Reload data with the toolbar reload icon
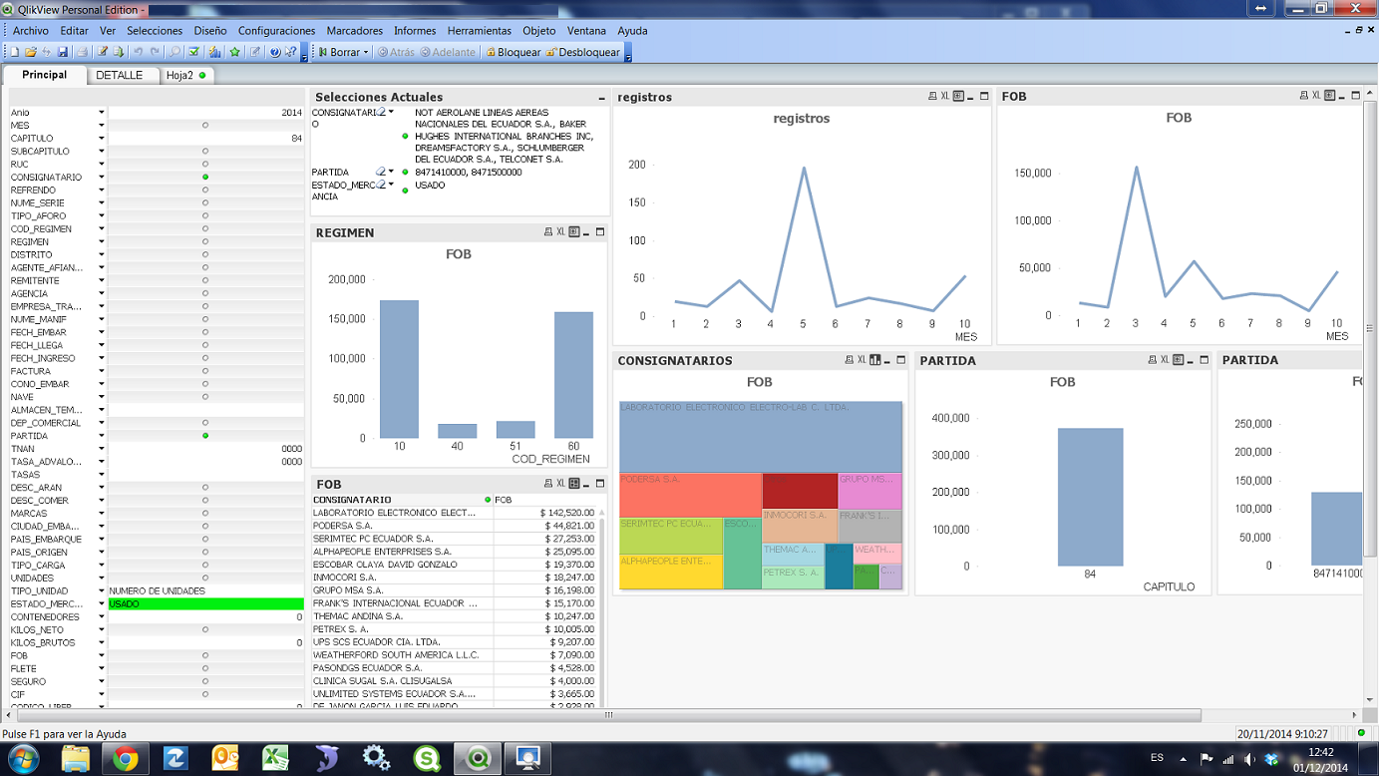This screenshot has height=776, width=1379. (x=119, y=52)
